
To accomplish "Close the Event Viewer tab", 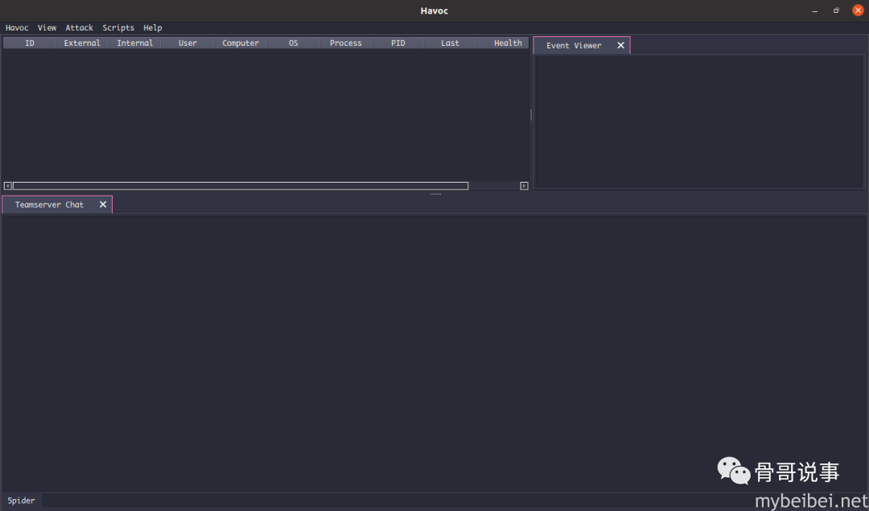I will tap(620, 45).
